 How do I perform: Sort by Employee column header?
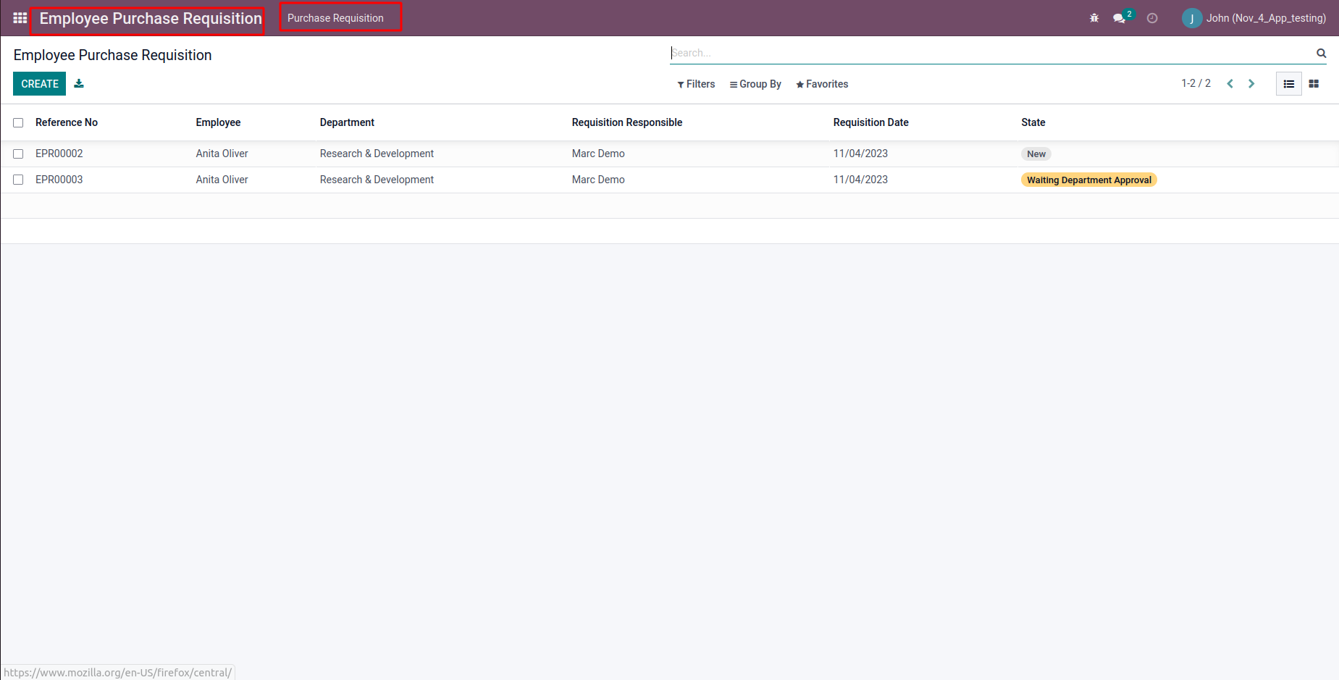(x=218, y=122)
